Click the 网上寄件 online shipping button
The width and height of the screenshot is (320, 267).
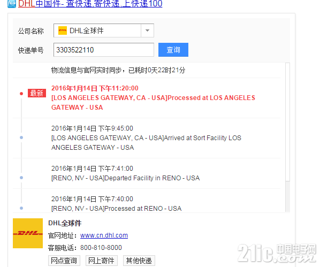(102, 261)
